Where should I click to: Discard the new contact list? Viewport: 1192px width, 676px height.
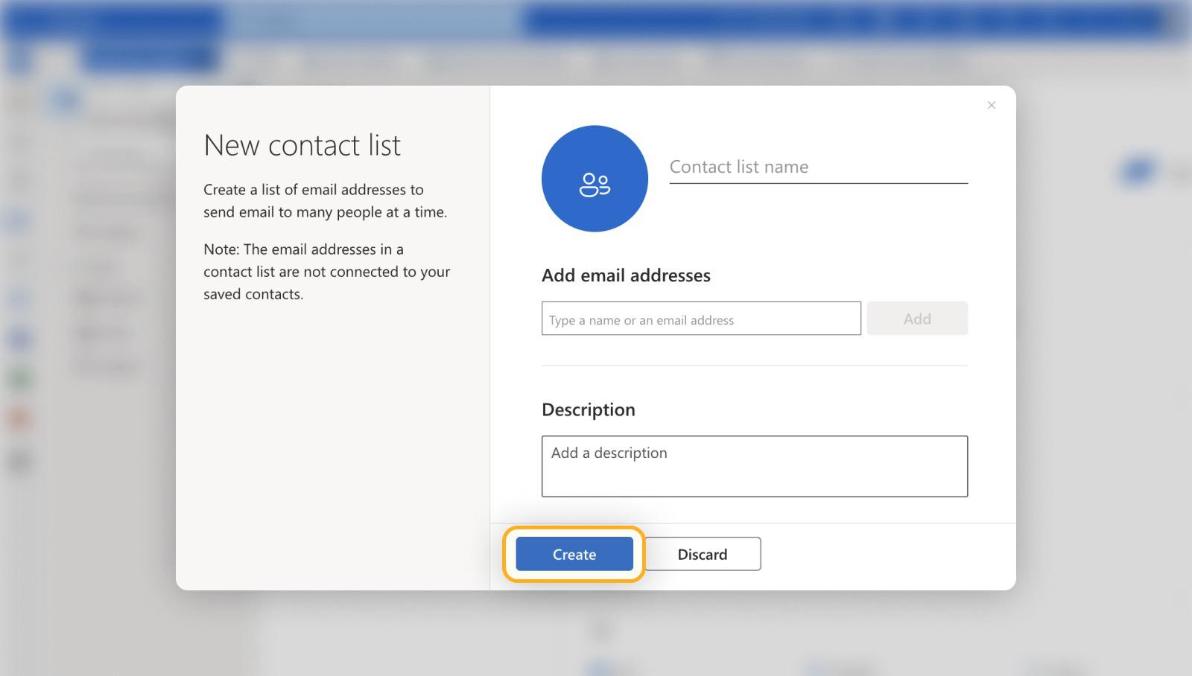click(x=703, y=554)
